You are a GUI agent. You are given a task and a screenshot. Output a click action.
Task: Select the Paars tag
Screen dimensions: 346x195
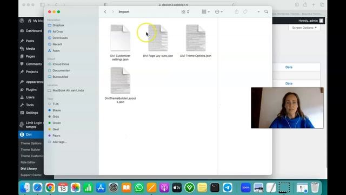coord(54,135)
